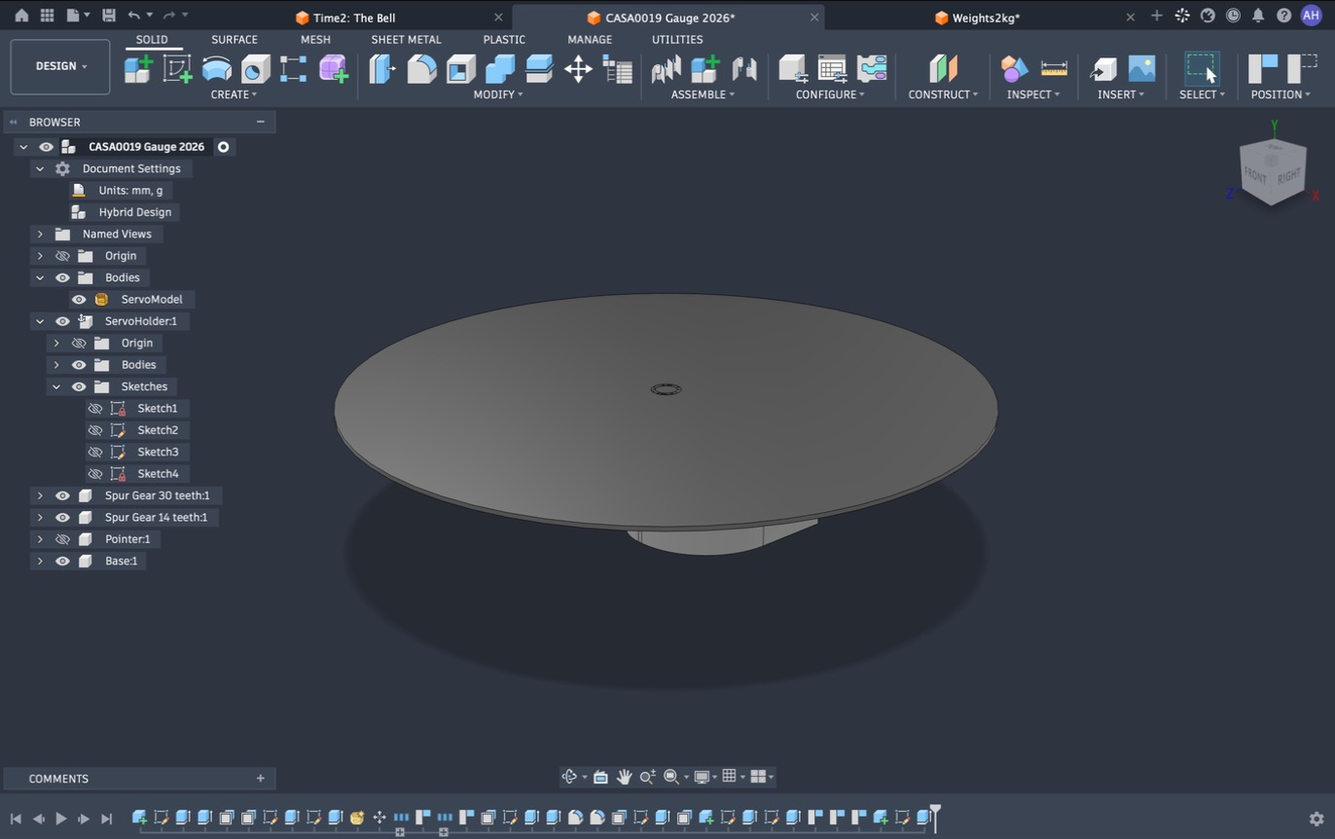Activate the window Select tool
The width and height of the screenshot is (1335, 839).
pos(1202,68)
